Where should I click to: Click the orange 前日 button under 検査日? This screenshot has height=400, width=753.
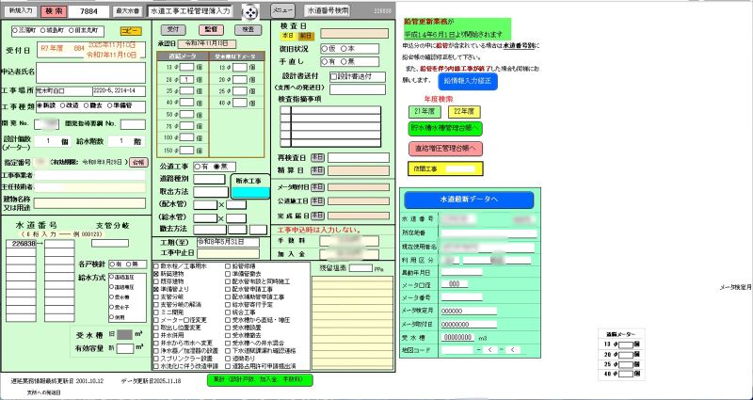(305, 35)
